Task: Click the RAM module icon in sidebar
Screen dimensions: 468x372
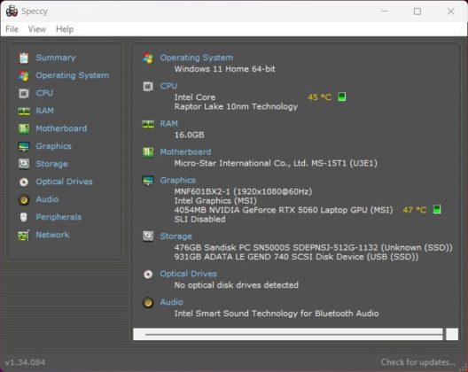Action: (x=24, y=111)
